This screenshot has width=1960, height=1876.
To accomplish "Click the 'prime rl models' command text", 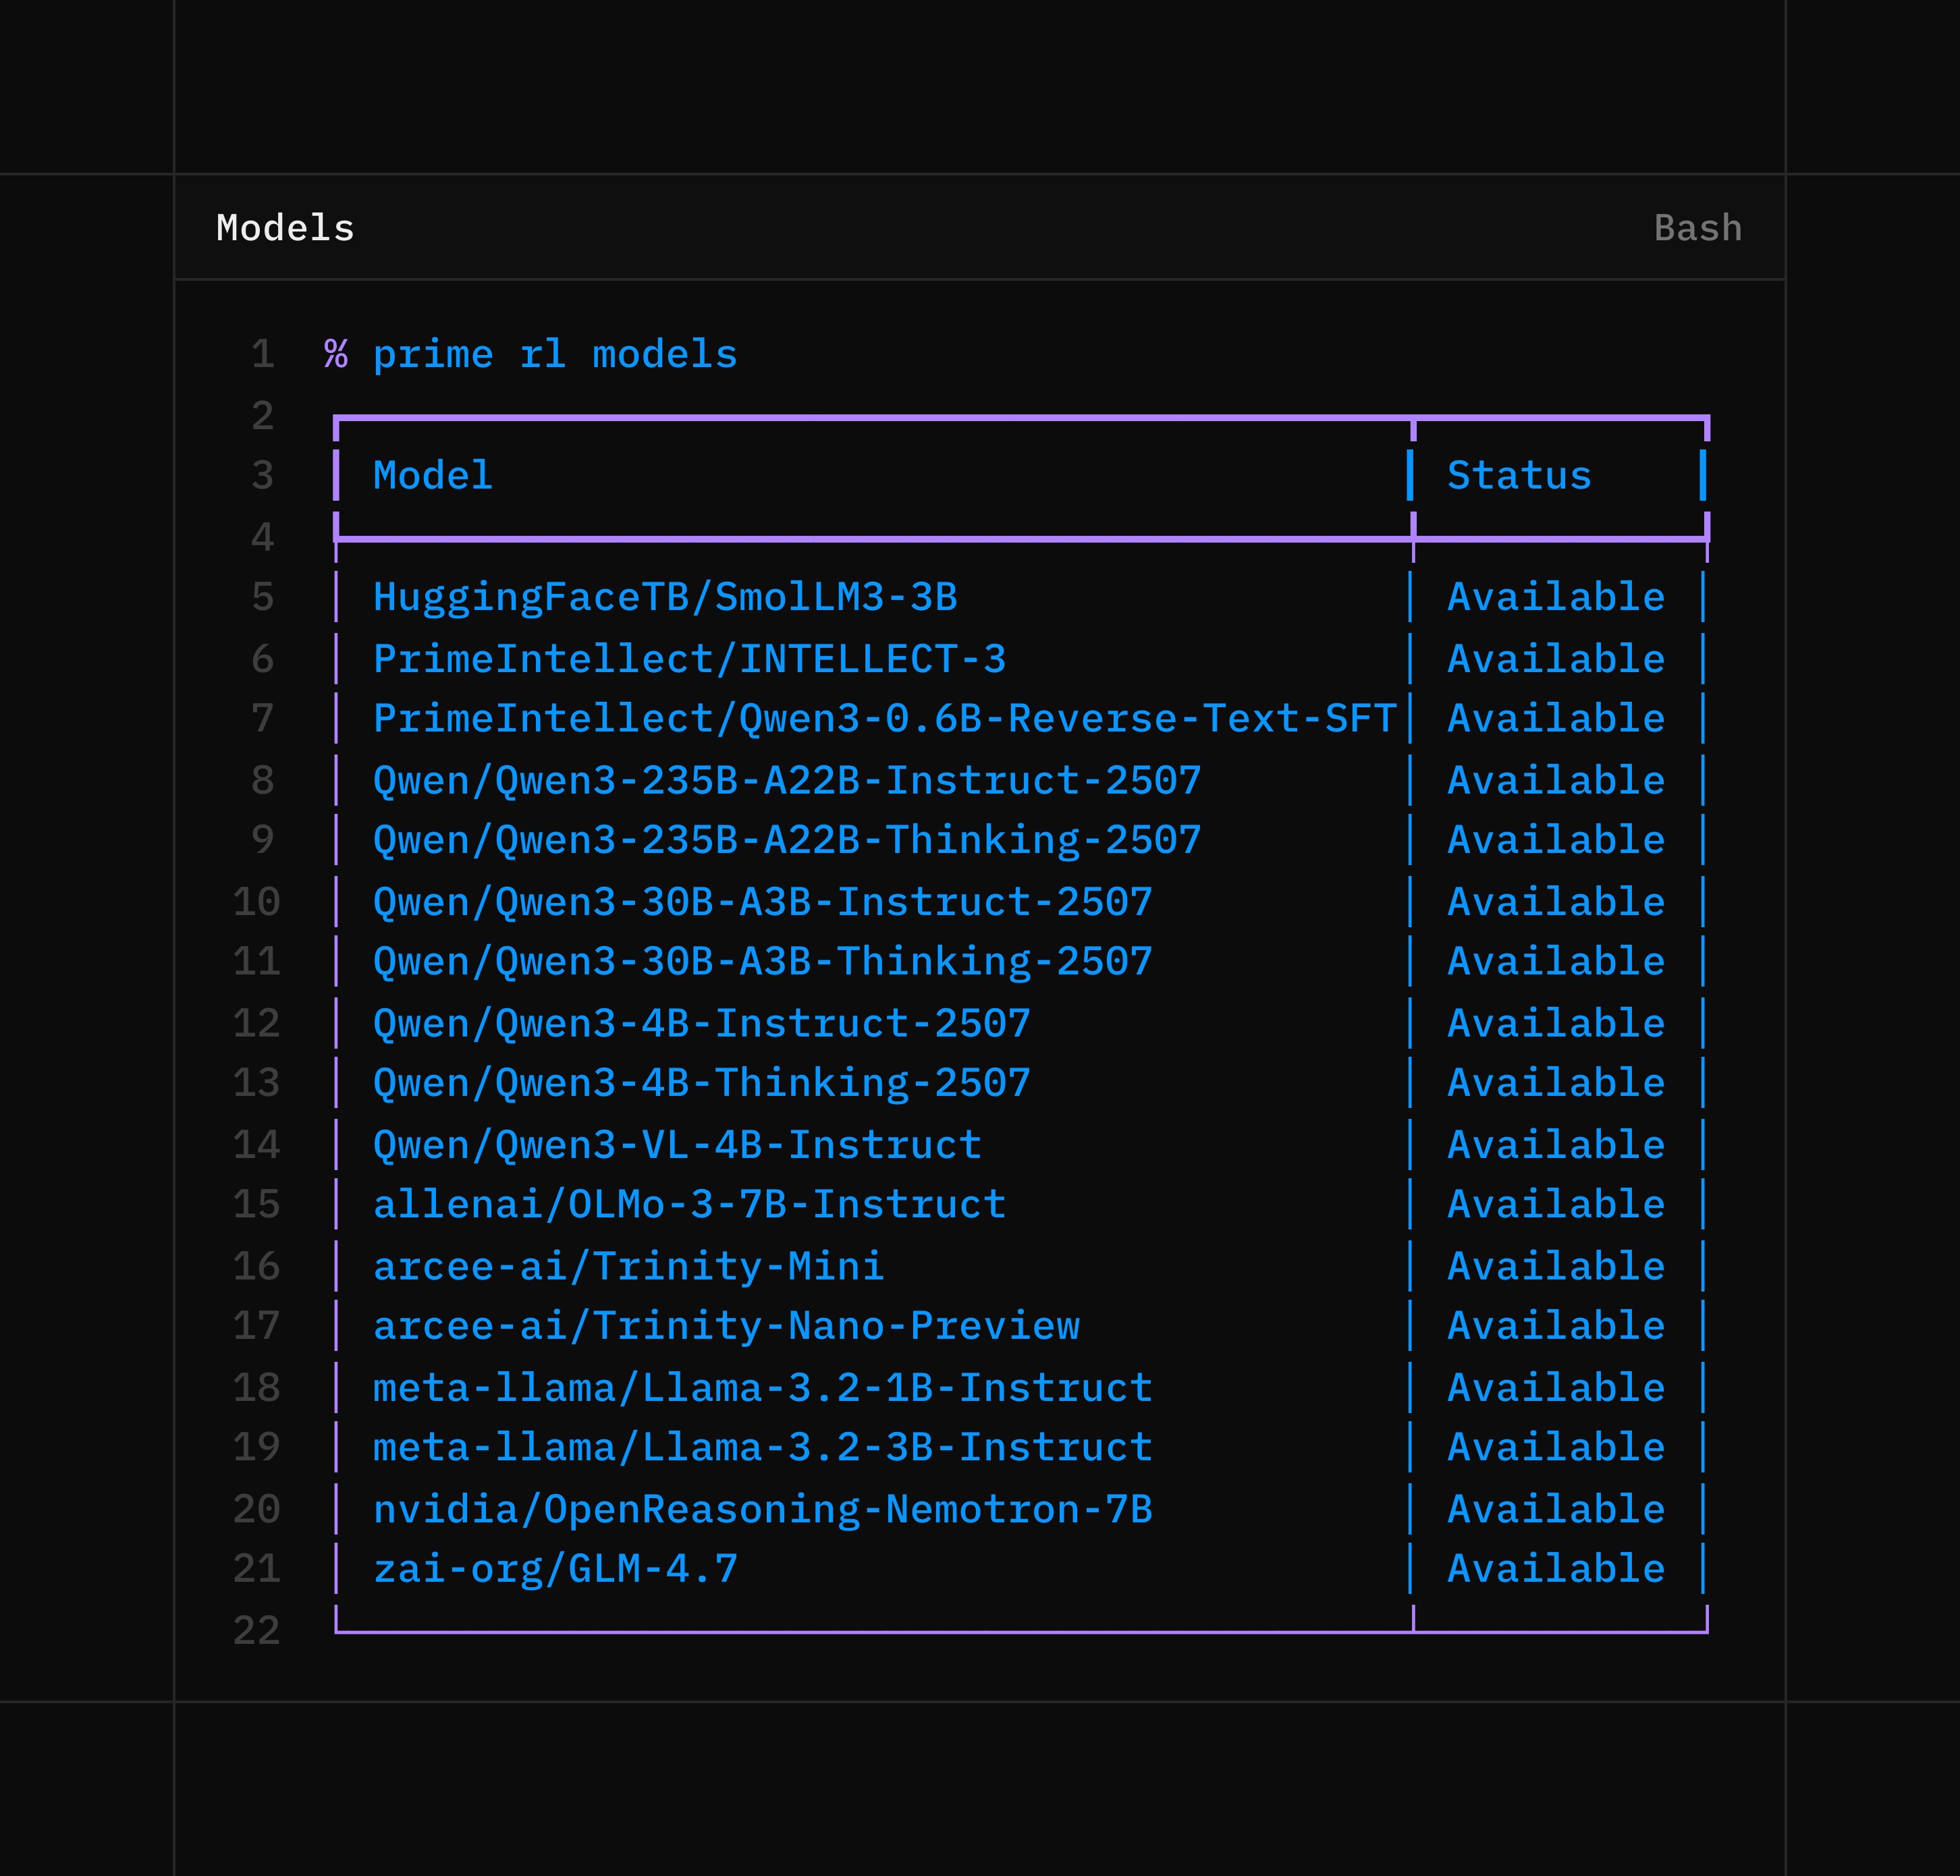I will coord(554,355).
